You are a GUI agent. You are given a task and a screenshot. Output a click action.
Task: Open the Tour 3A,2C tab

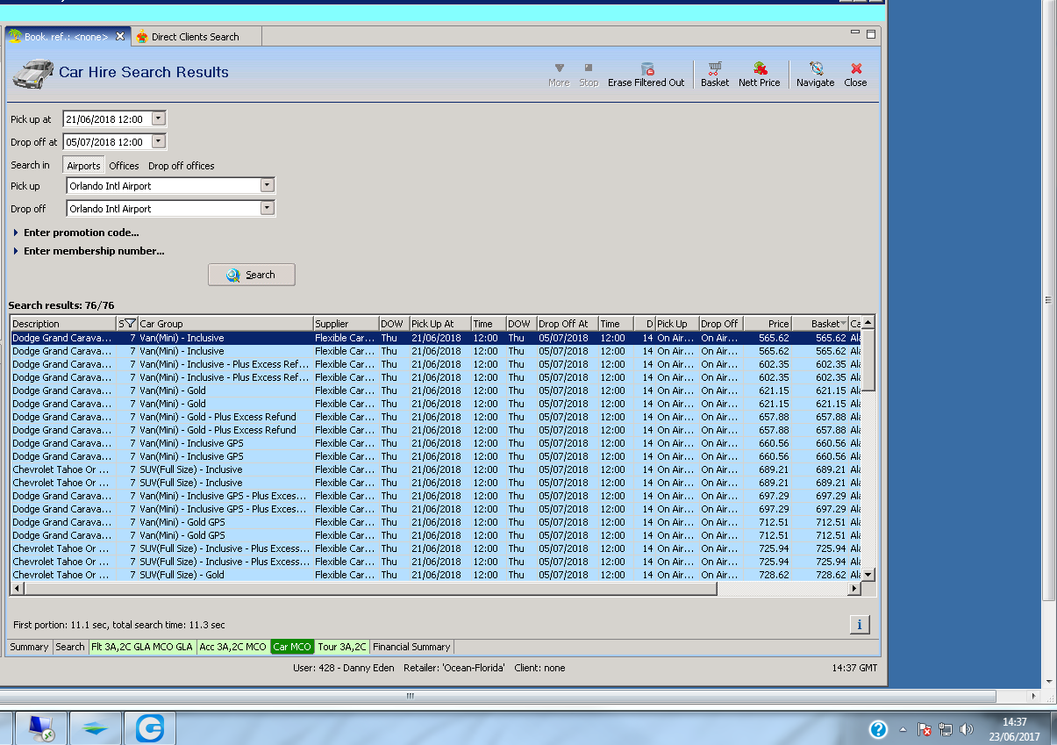[342, 647]
